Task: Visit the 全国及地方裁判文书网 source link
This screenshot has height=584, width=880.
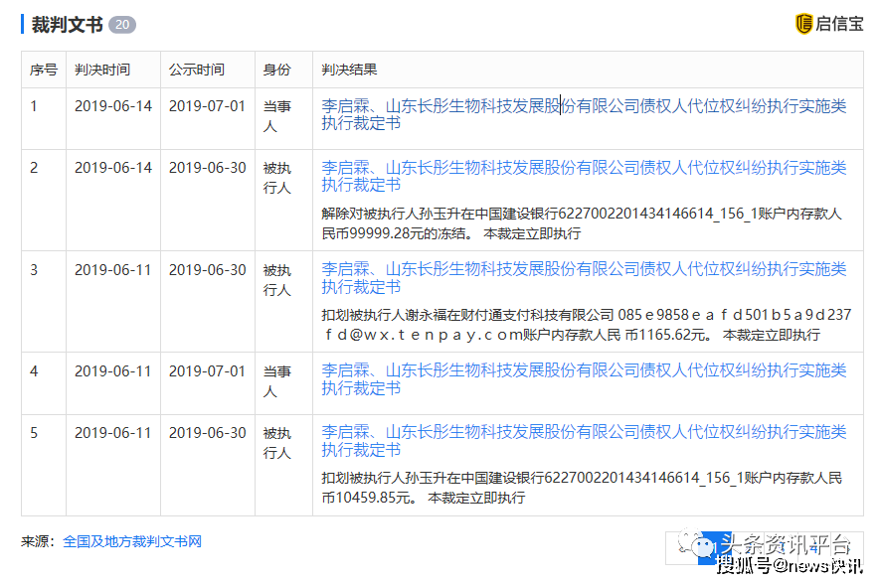Action: (132, 542)
